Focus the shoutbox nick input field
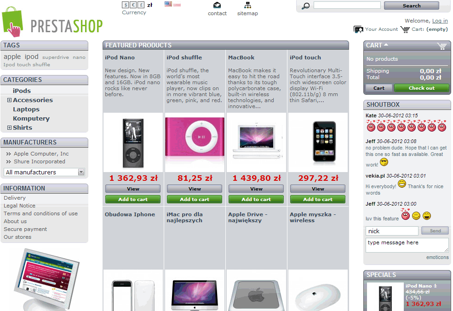The image size is (453, 311). pos(392,231)
